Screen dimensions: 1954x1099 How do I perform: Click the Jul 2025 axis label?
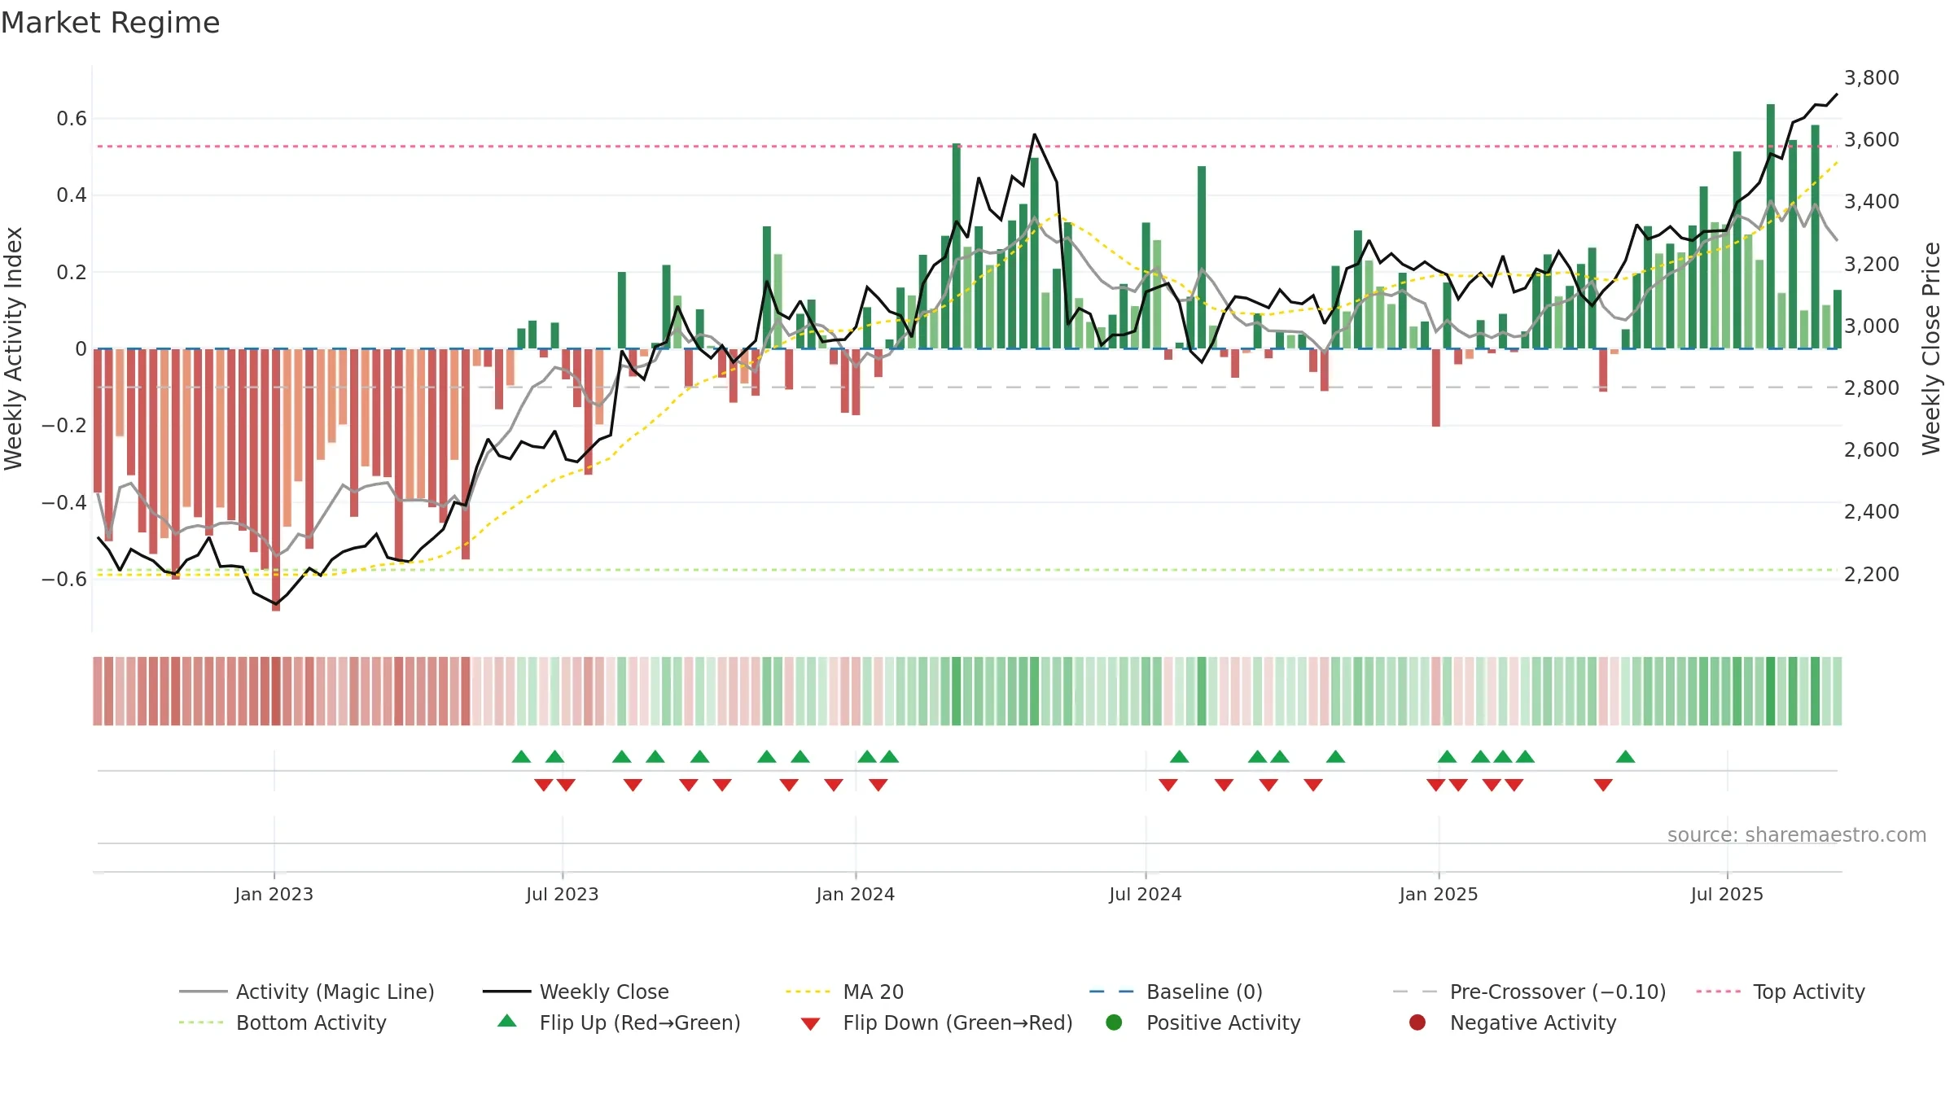1726,894
